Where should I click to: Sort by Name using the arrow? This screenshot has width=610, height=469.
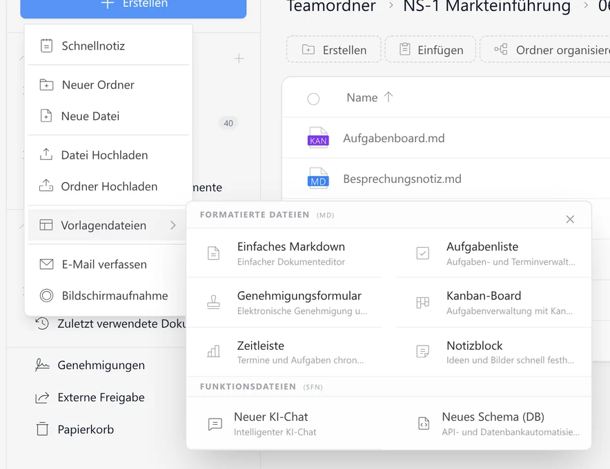(x=388, y=97)
